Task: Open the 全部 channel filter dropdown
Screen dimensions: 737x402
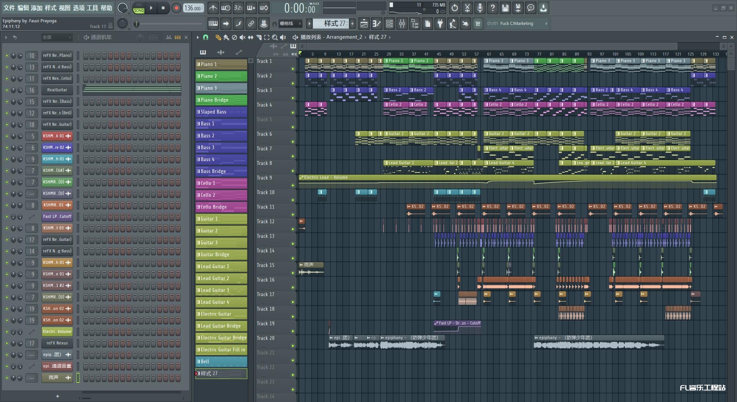Action: (56, 37)
